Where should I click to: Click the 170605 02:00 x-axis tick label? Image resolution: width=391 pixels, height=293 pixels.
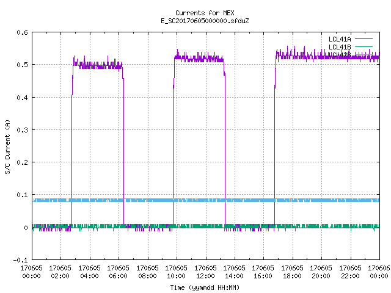pyautogui.click(x=60, y=272)
